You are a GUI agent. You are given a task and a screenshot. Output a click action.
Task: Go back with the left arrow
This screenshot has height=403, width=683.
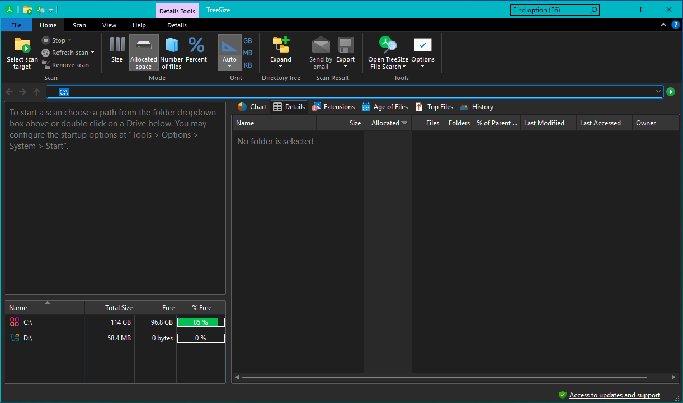(x=9, y=92)
